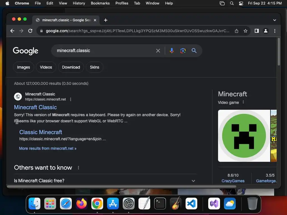Open the Chrome profile avatar
The image size is (287, 215).
tap(266, 31)
